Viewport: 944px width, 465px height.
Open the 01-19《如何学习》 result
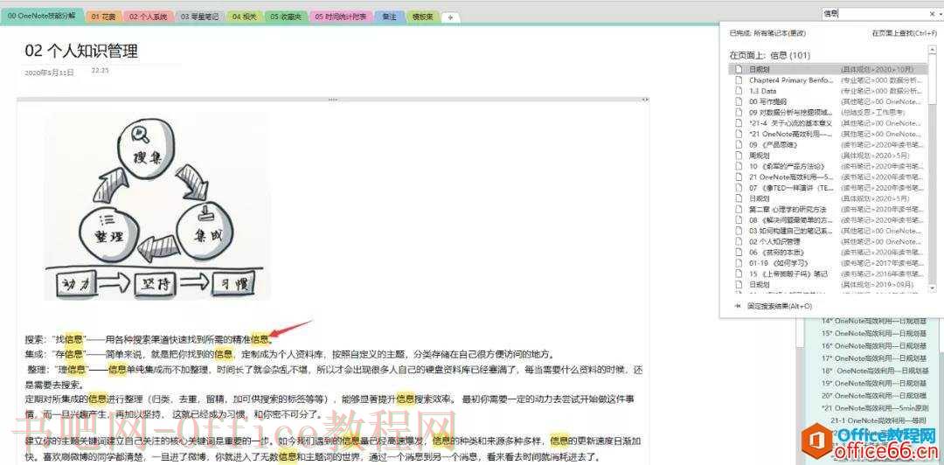[829, 263]
